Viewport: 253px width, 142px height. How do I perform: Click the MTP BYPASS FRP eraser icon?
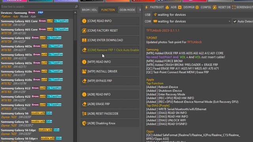(x=84, y=81)
